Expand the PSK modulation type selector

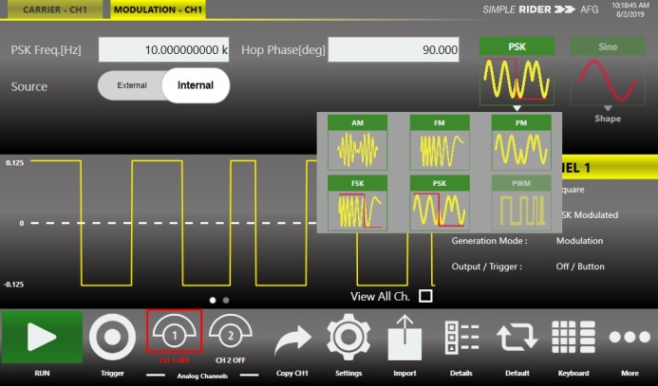click(x=517, y=72)
